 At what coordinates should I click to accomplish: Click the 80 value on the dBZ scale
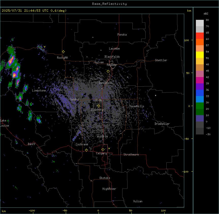pyautogui.click(x=207, y=20)
